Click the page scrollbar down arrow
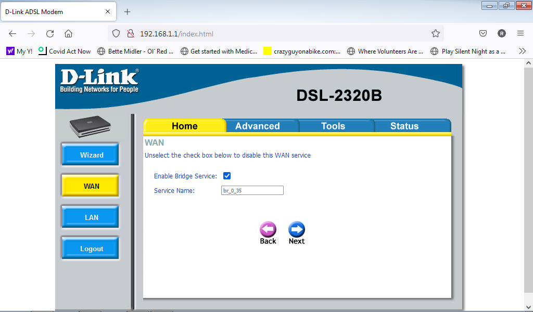 (528, 307)
